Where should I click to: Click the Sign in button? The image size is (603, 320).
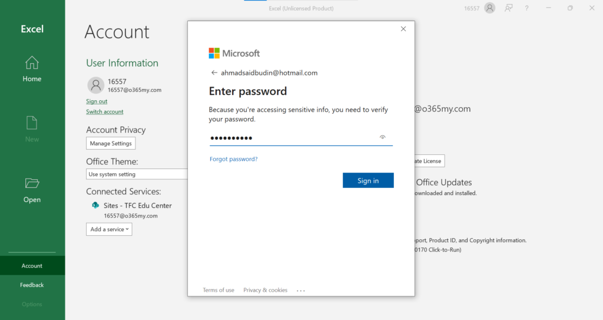(x=368, y=180)
